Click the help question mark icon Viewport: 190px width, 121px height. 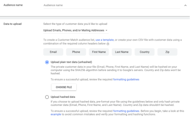(x=108, y=44)
